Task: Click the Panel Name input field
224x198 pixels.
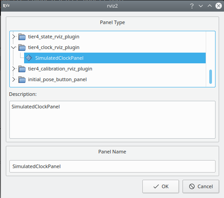Action: pyautogui.click(x=112, y=166)
